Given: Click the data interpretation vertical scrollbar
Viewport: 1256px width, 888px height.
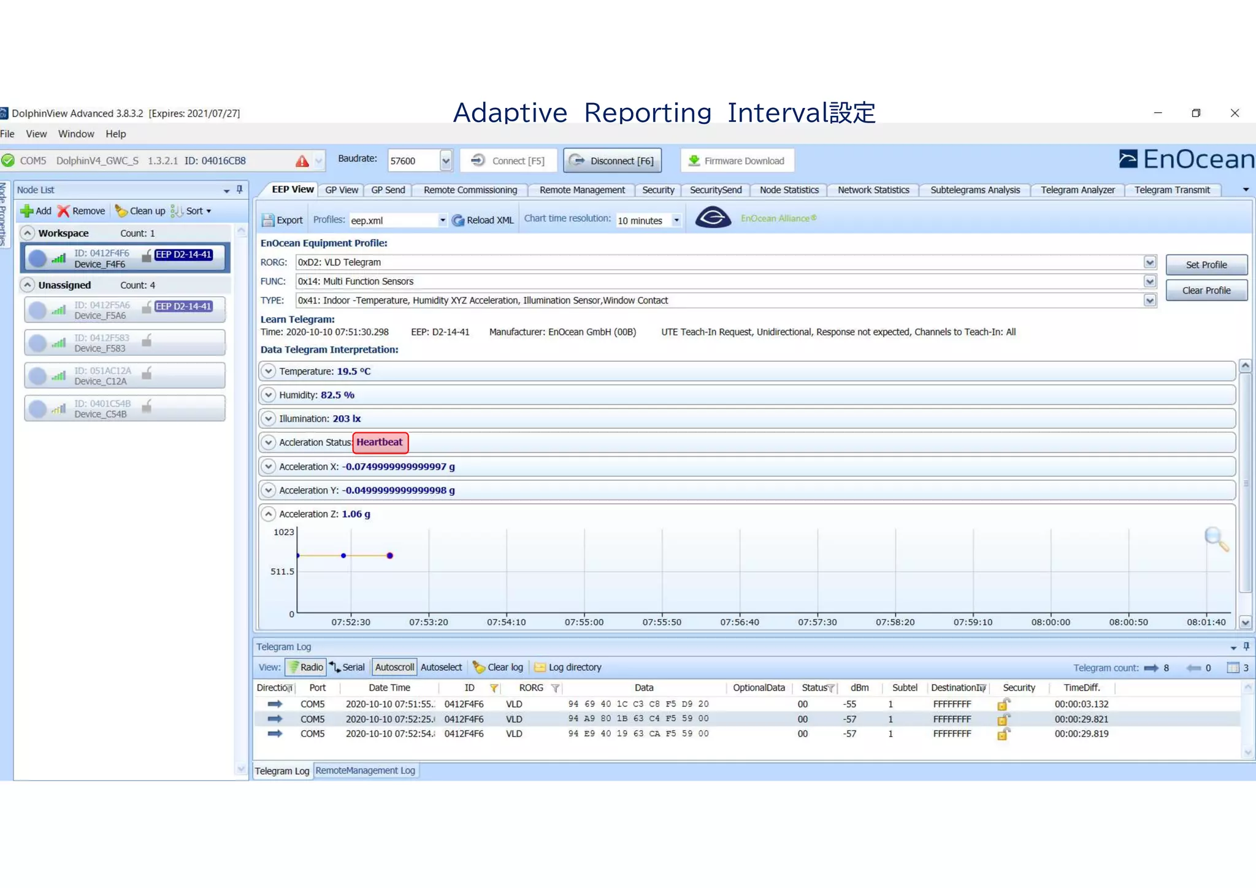Looking at the screenshot, I should 1245,484.
